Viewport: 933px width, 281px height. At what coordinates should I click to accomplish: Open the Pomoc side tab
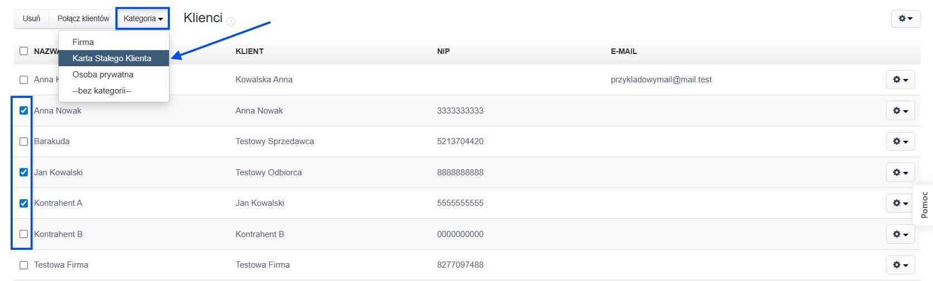coord(924,205)
